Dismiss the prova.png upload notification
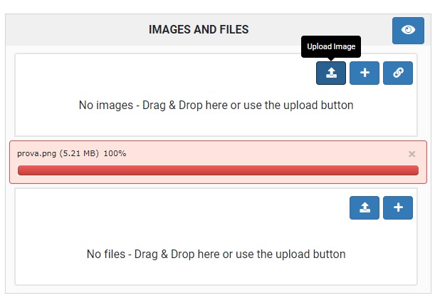Screen dimensions: 435x298 pos(412,154)
